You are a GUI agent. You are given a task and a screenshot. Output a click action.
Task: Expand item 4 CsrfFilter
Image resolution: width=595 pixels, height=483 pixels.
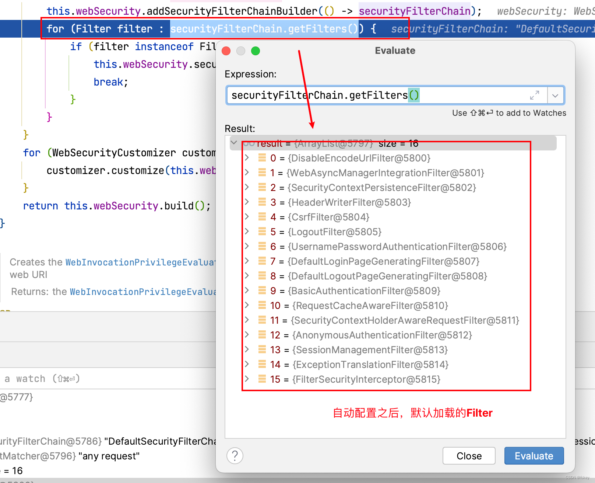click(x=247, y=217)
